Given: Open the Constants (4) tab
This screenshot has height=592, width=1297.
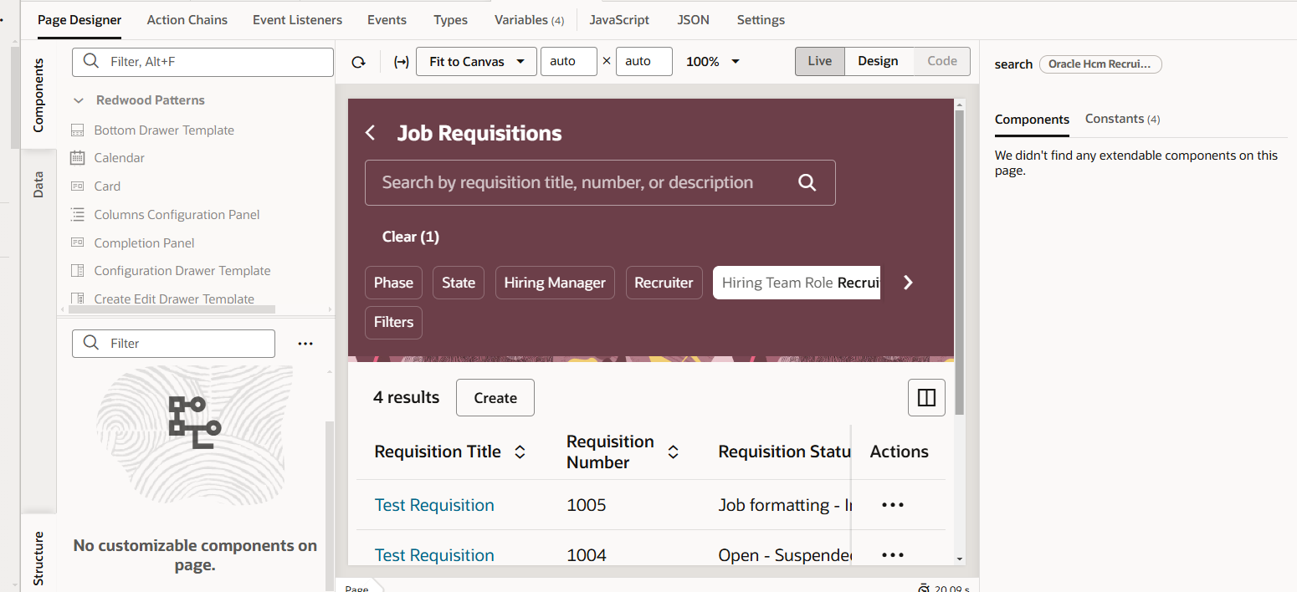Looking at the screenshot, I should [x=1121, y=119].
